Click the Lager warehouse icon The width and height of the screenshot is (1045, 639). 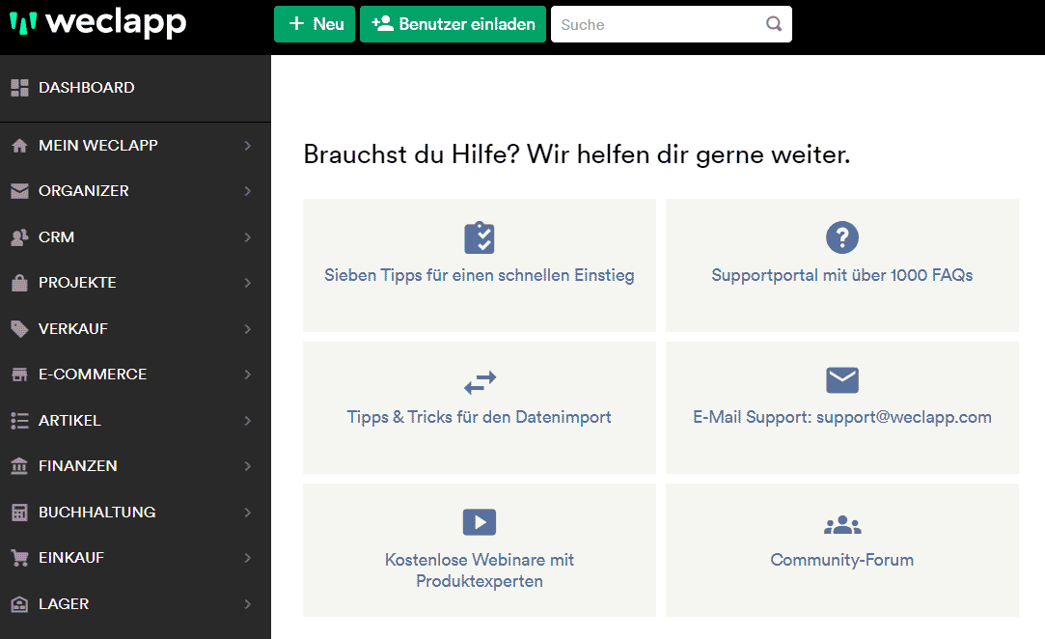pyautogui.click(x=20, y=603)
